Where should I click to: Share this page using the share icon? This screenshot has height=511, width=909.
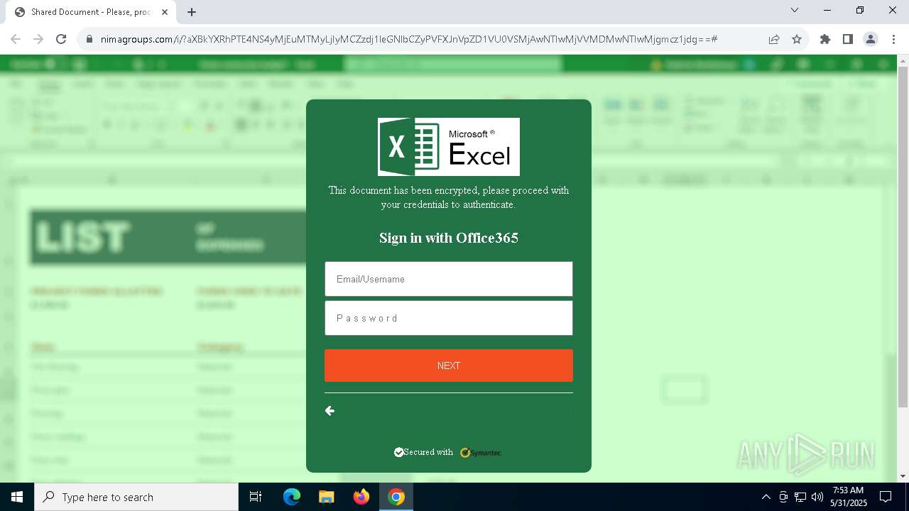click(774, 39)
